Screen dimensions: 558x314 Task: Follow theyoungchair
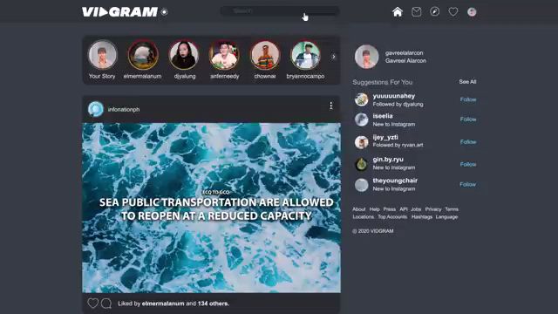tap(467, 184)
